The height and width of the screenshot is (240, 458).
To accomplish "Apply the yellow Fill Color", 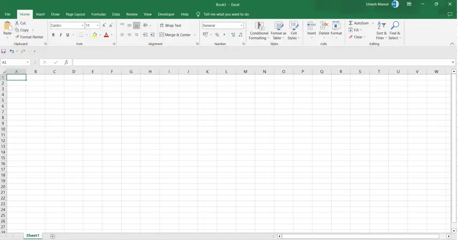I will tap(95, 35).
